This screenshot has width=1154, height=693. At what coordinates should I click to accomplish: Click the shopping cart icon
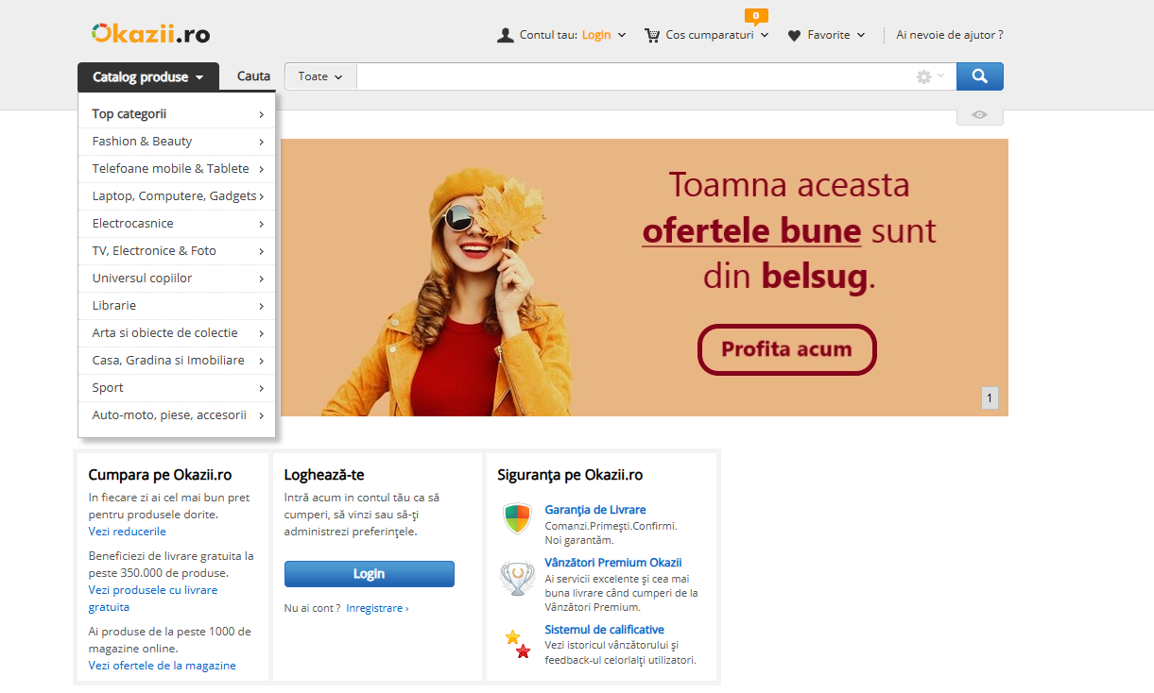[x=652, y=35]
